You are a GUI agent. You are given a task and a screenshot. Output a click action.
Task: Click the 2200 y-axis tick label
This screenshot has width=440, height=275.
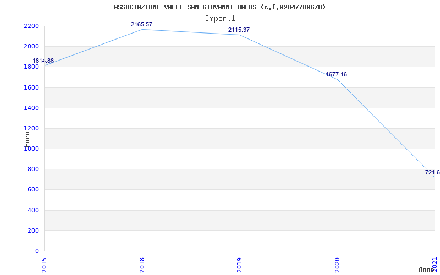(31, 26)
